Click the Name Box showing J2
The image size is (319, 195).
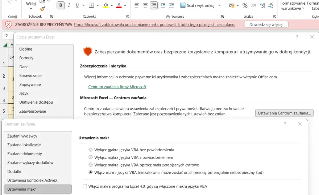pos(8,36)
